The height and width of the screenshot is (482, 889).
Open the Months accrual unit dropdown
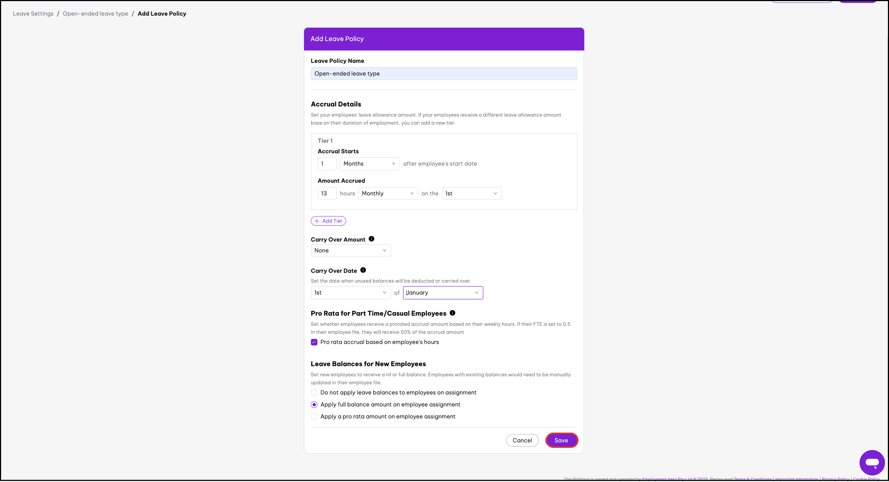click(x=369, y=164)
